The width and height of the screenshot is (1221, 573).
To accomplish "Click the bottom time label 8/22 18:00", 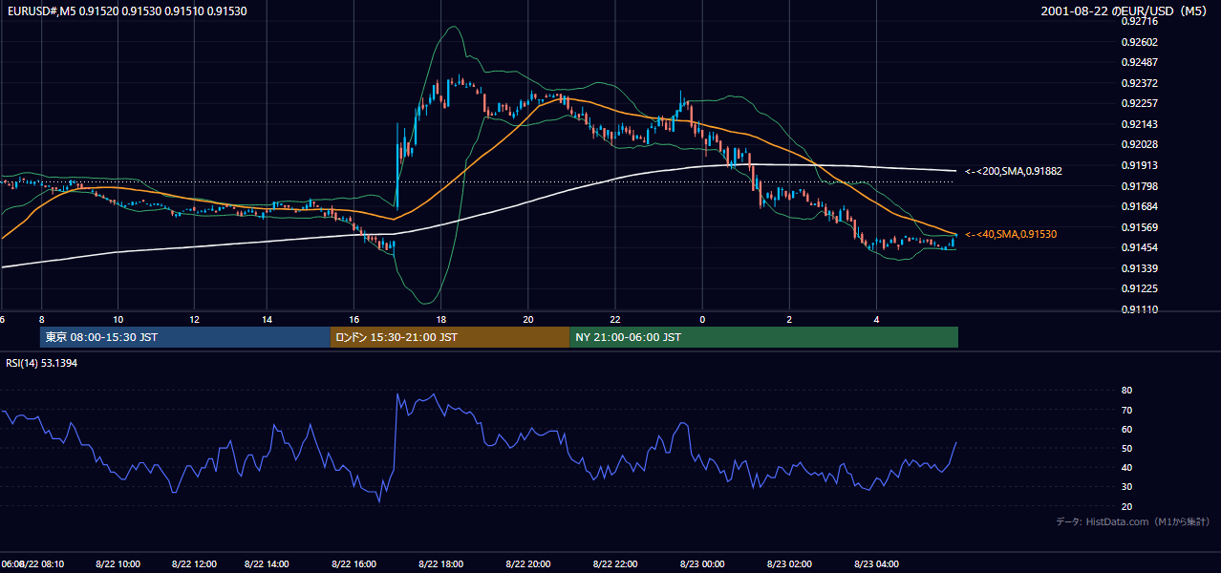I will (x=440, y=564).
